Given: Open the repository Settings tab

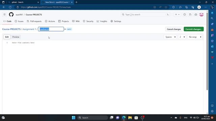Looking at the screenshot, I should coord(116,21).
